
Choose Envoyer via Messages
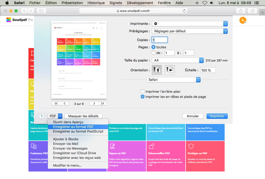(78, 148)
